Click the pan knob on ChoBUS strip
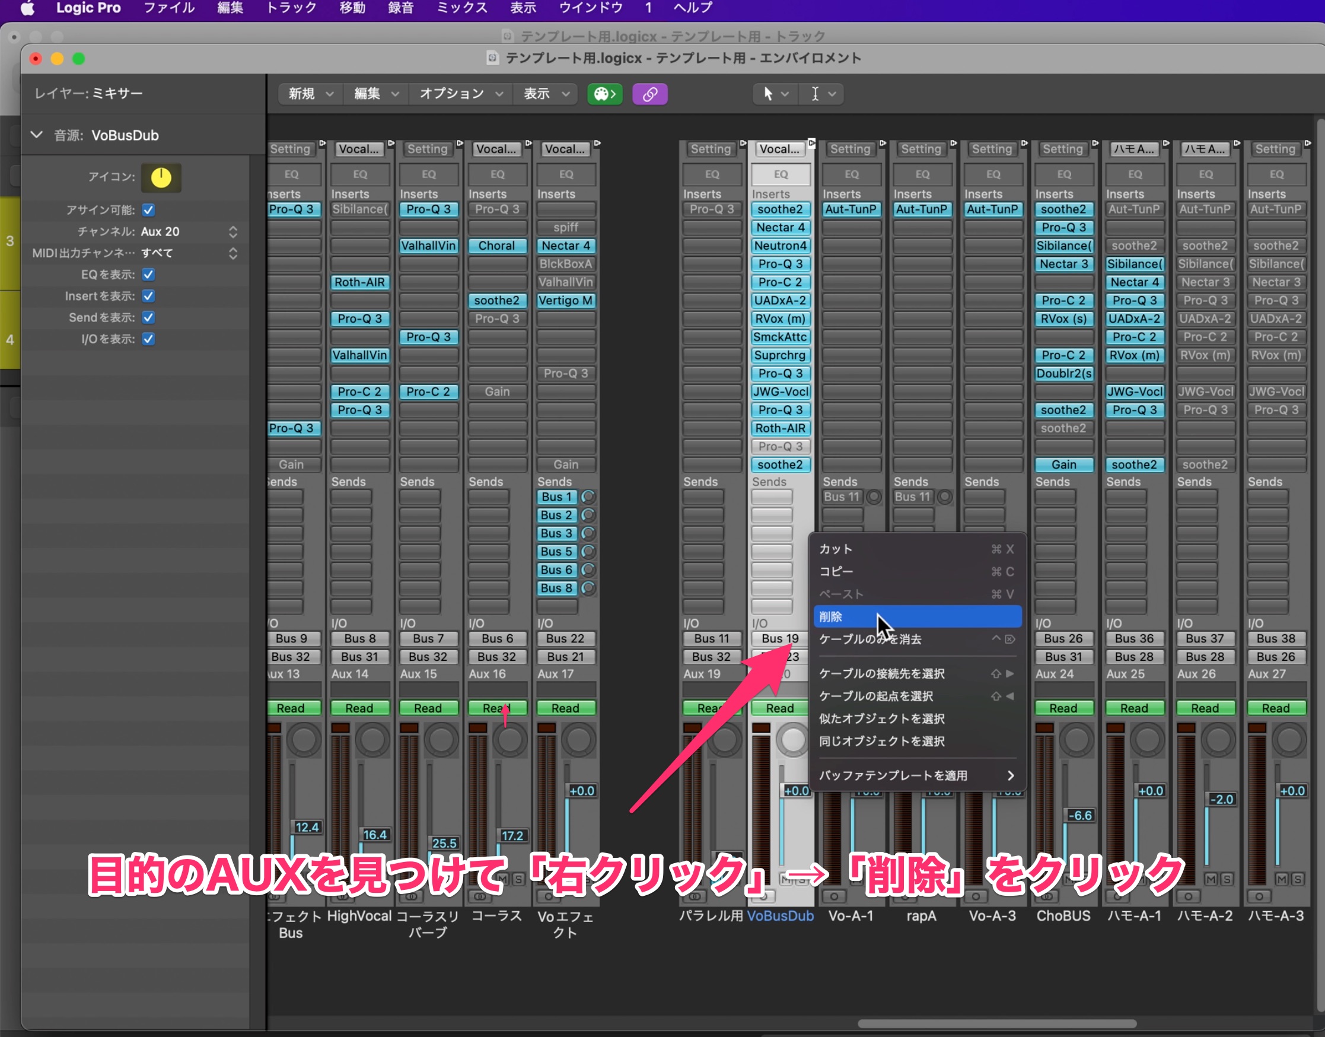This screenshot has height=1037, width=1325. pyautogui.click(x=1076, y=740)
